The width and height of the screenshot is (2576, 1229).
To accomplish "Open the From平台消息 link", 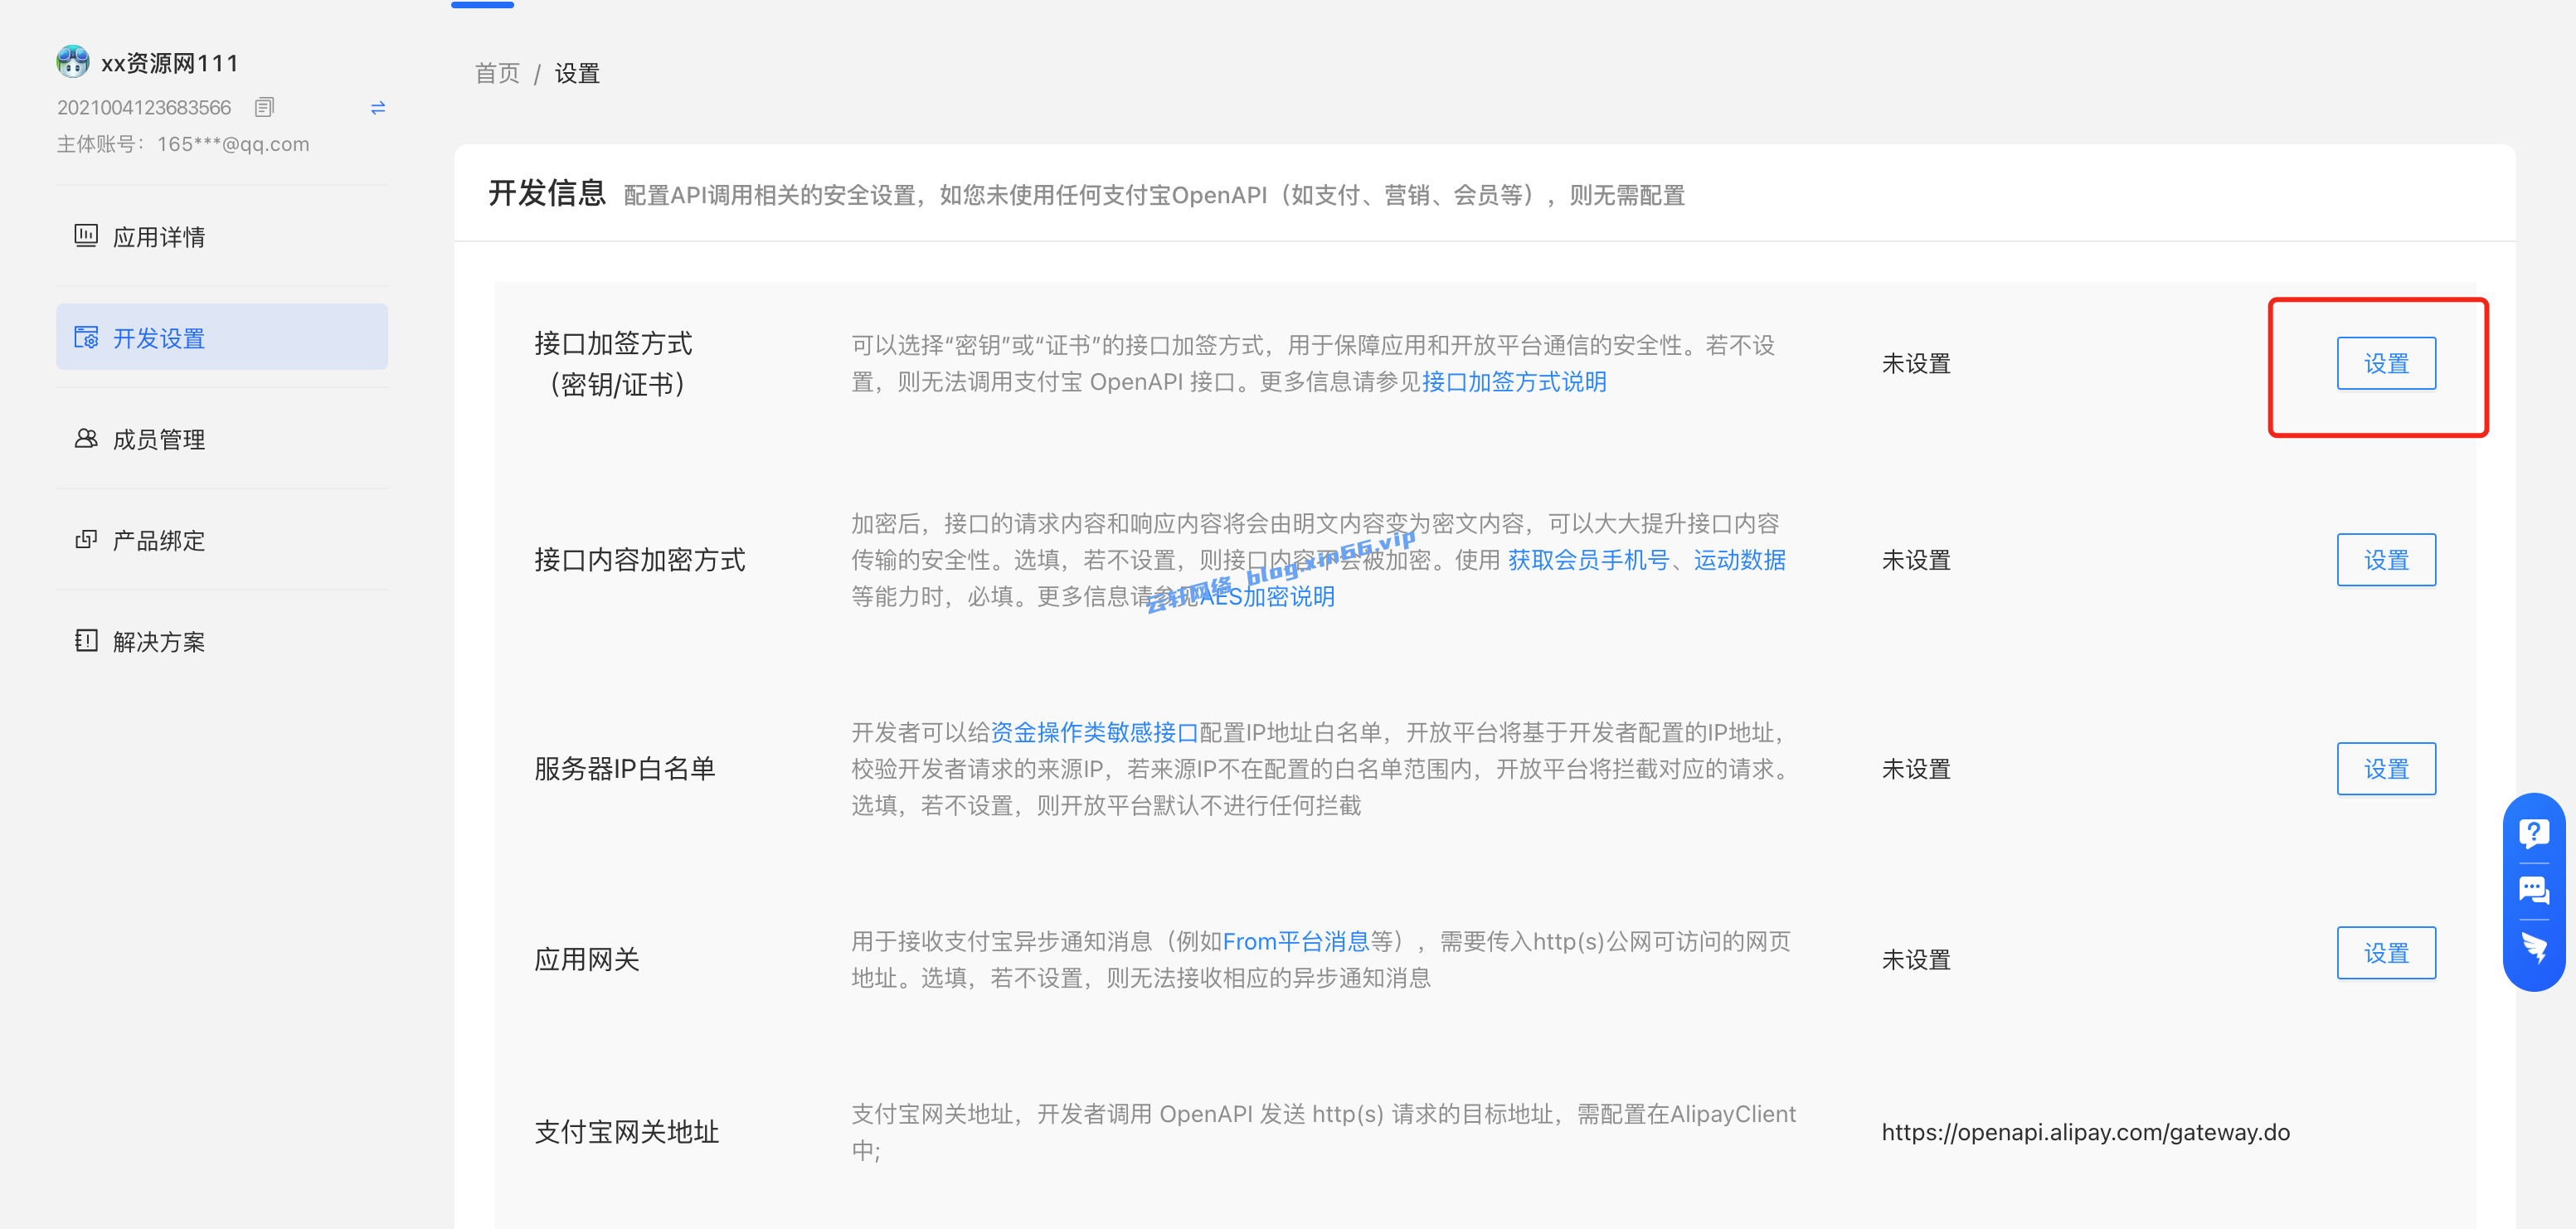I will coord(1296,942).
